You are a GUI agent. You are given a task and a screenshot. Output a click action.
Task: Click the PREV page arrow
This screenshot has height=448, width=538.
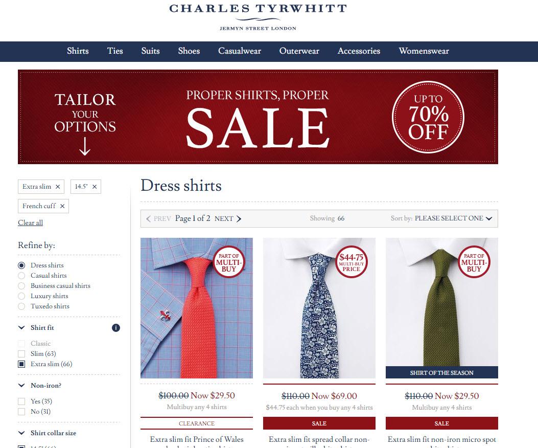click(x=148, y=218)
